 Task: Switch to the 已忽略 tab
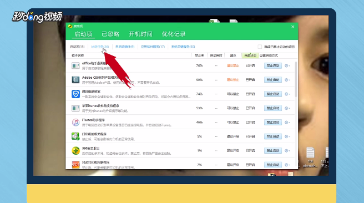click(x=110, y=34)
